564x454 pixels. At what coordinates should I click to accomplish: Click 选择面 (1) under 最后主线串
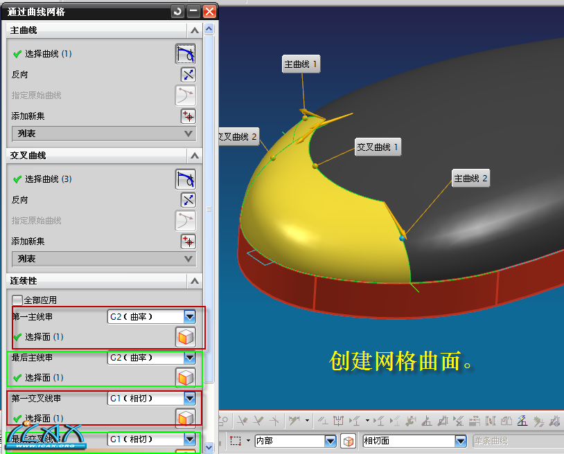click(x=44, y=377)
